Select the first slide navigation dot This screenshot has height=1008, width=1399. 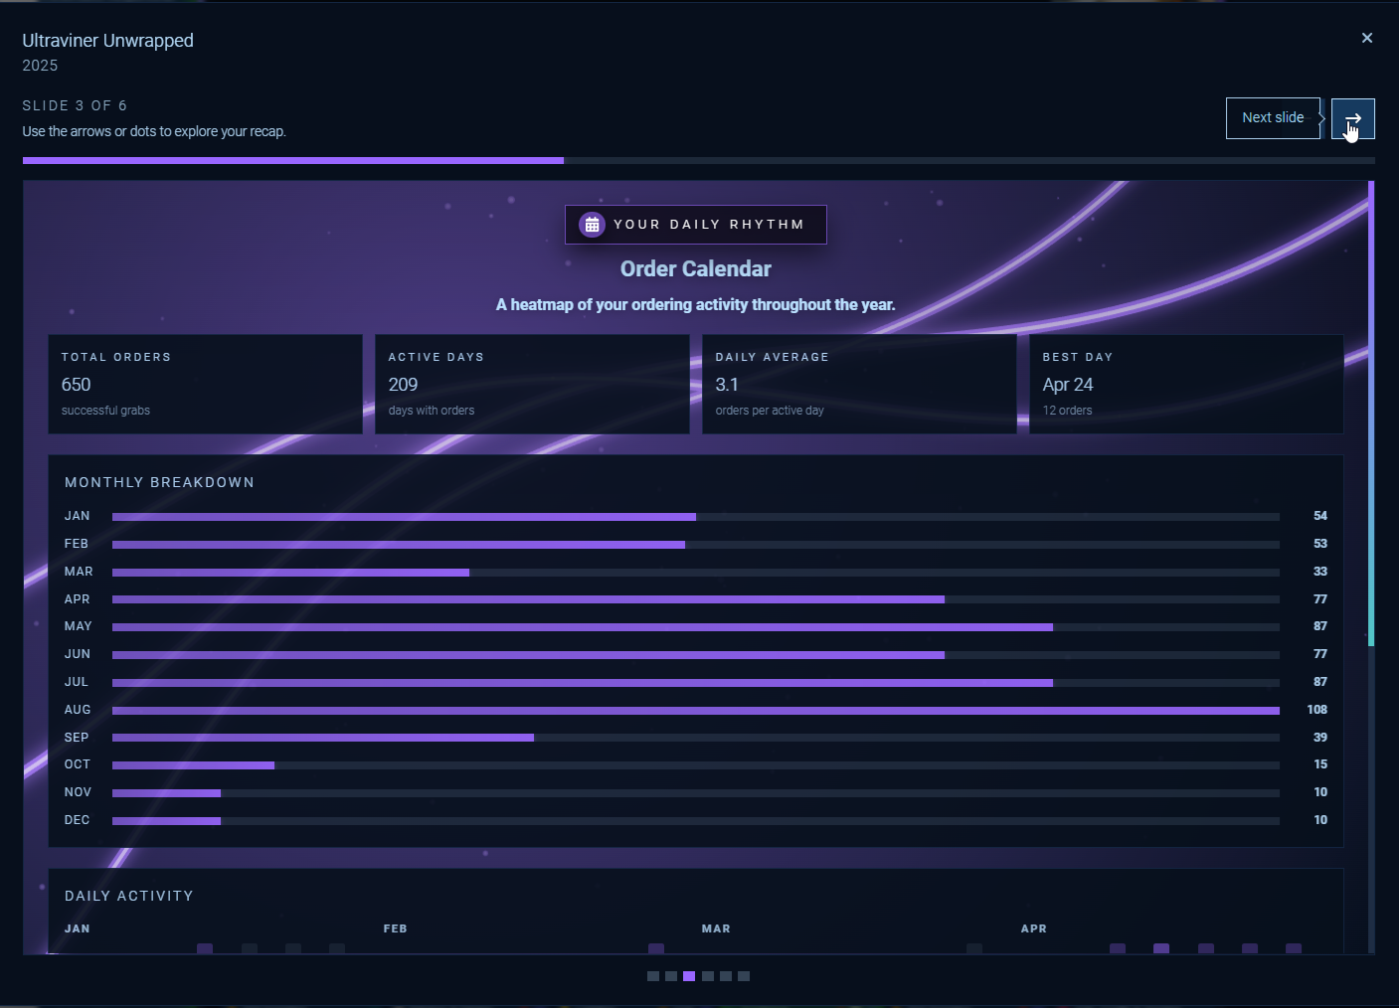(653, 976)
